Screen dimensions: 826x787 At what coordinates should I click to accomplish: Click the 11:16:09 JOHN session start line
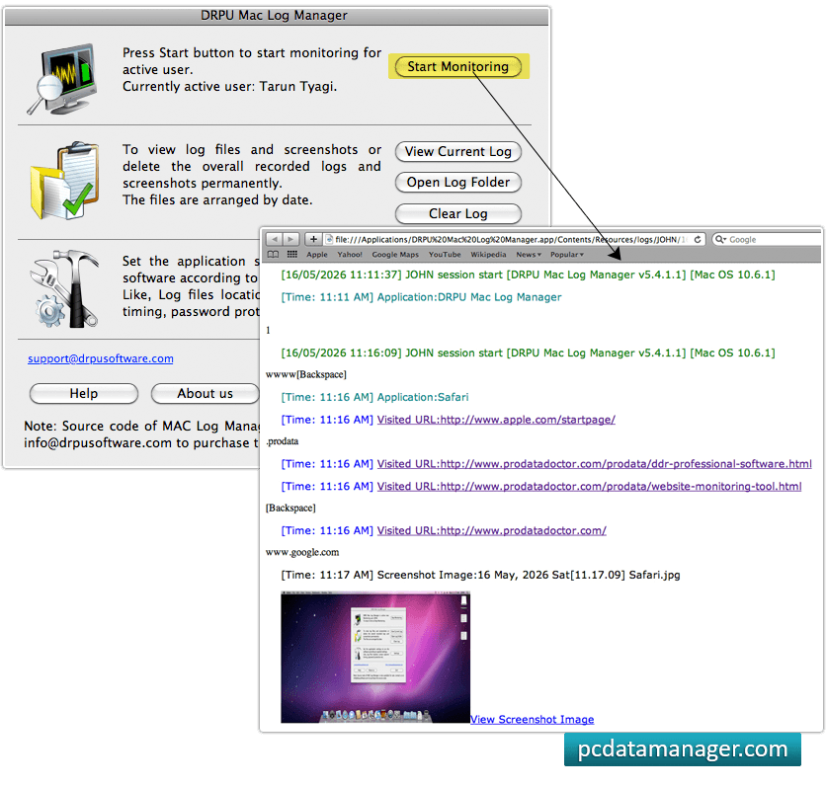[528, 353]
